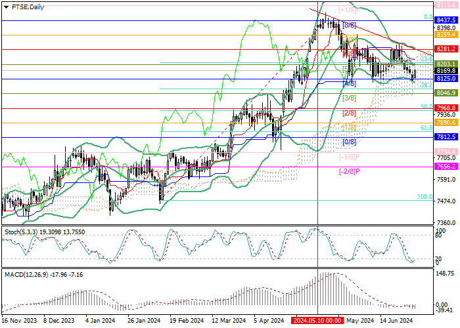The image size is (460, 328).
Task: Click the 7591.0 price scale value
Action: [446, 180]
